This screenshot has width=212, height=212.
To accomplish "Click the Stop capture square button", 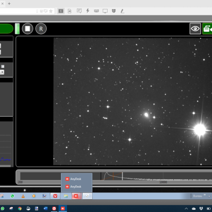I will point(28,29).
